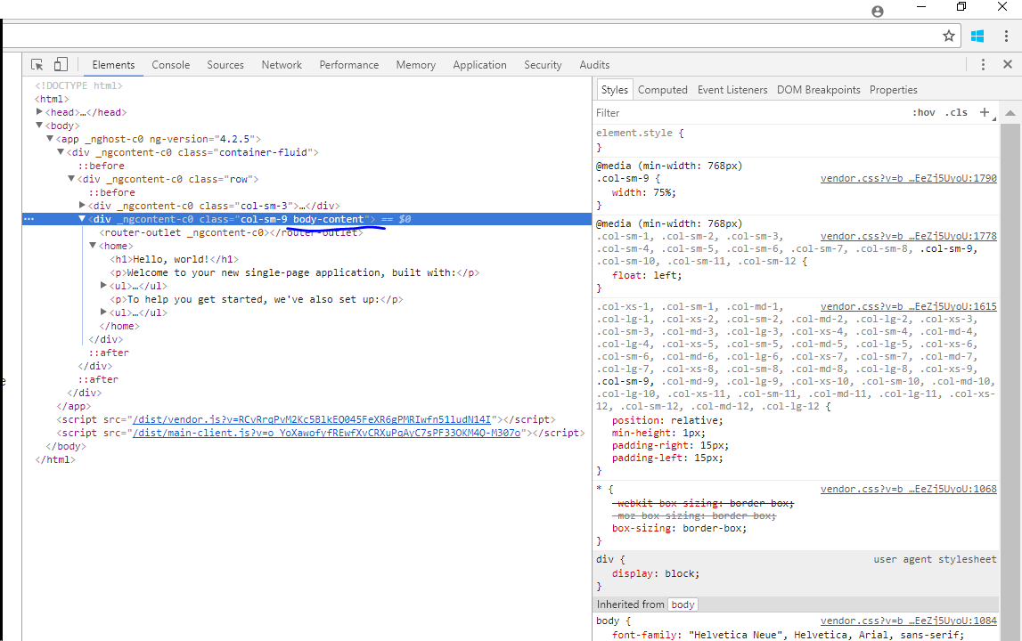Open vendor.css source link at line 1615
Image resolution: width=1022 pixels, height=641 pixels.
[x=908, y=306]
